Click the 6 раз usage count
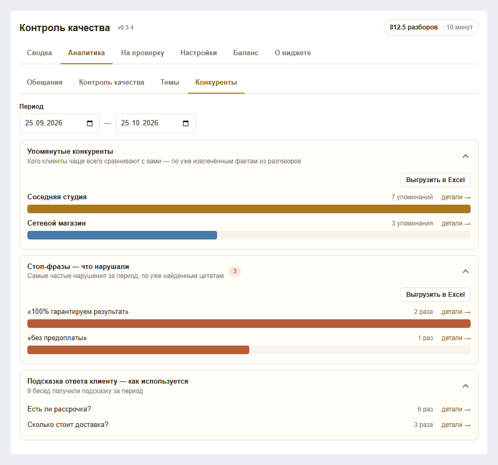The height and width of the screenshot is (465, 498). (x=425, y=409)
